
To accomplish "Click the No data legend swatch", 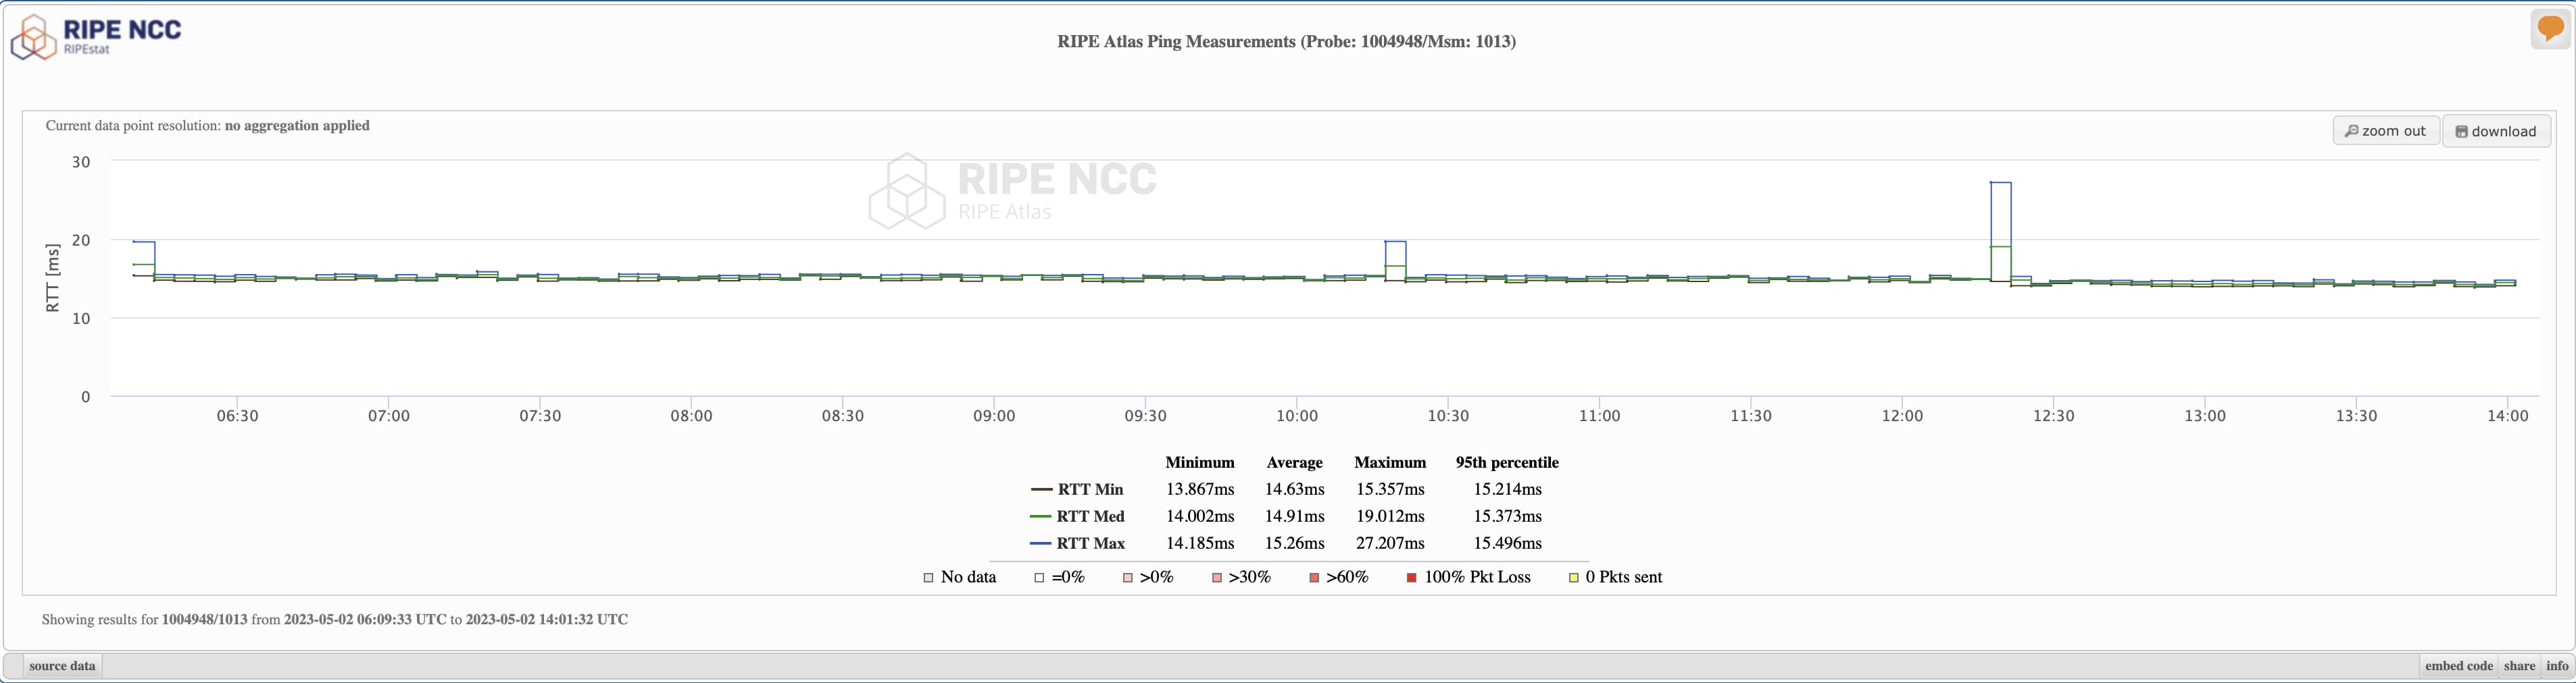I will [x=928, y=578].
